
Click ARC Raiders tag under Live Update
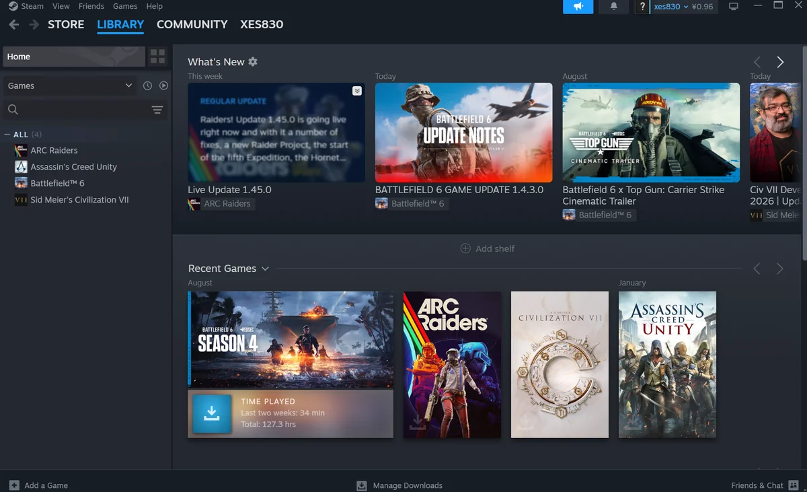(x=221, y=204)
